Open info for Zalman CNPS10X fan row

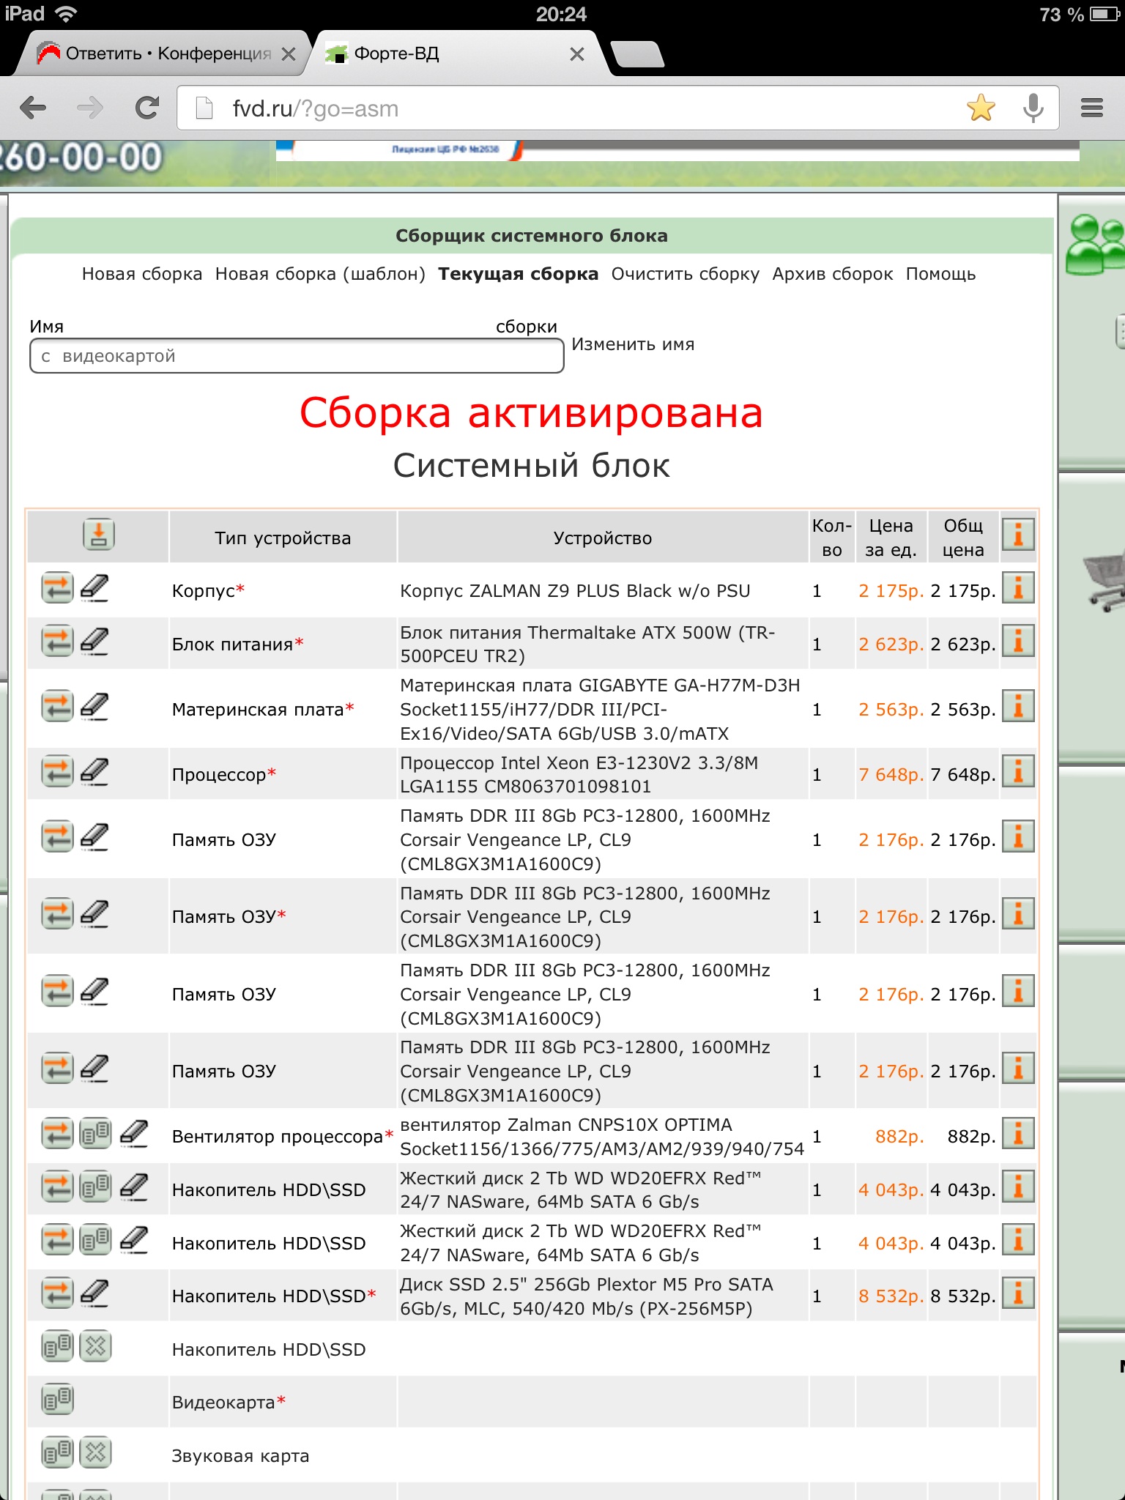pos(1018,1133)
